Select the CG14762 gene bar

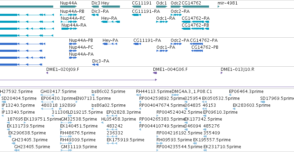(195, 7)
